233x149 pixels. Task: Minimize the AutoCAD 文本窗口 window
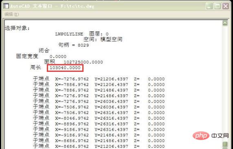tap(209, 6)
